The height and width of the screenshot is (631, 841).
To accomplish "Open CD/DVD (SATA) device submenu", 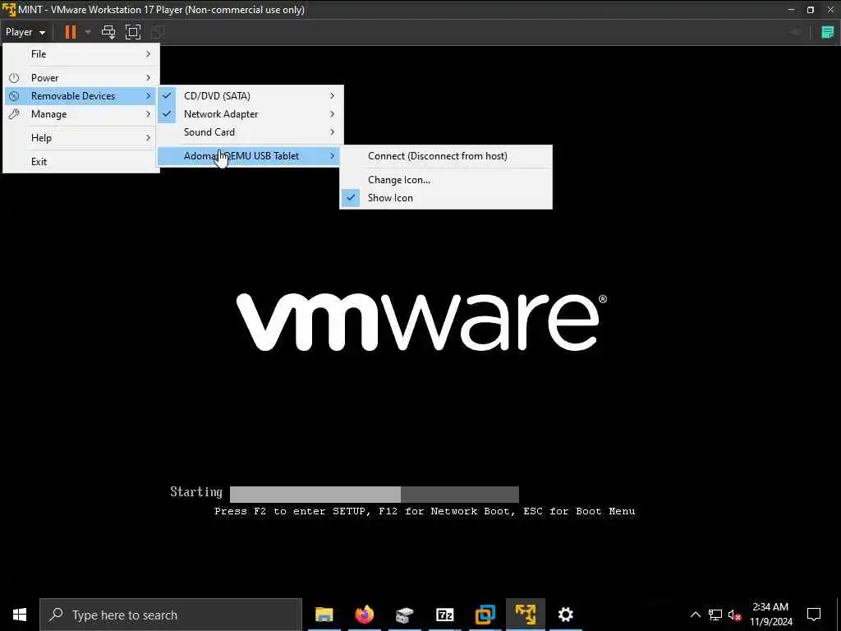I will 250,96.
